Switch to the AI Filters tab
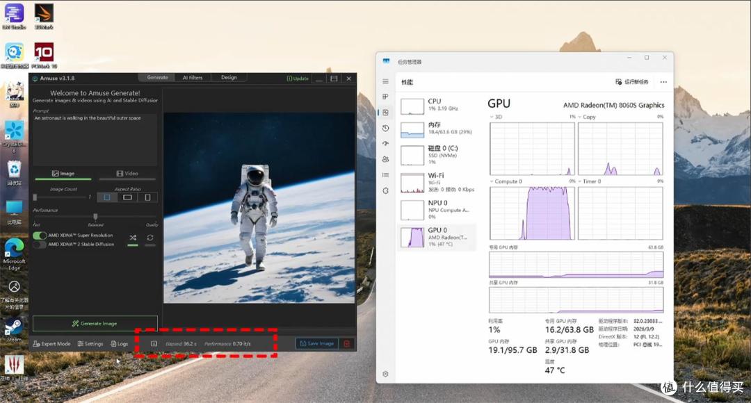751x403 pixels. [193, 78]
